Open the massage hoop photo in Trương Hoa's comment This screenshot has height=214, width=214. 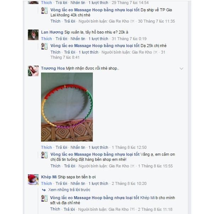point(67,107)
